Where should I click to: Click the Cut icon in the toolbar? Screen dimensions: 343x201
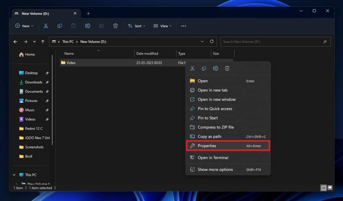click(x=46, y=26)
